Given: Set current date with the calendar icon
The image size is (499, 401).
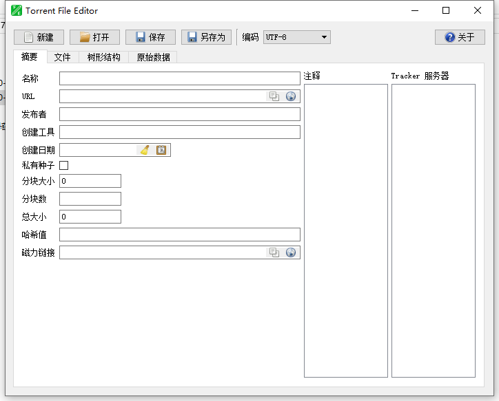Looking at the screenshot, I should click(161, 150).
